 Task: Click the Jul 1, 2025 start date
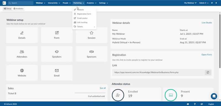click(191, 34)
